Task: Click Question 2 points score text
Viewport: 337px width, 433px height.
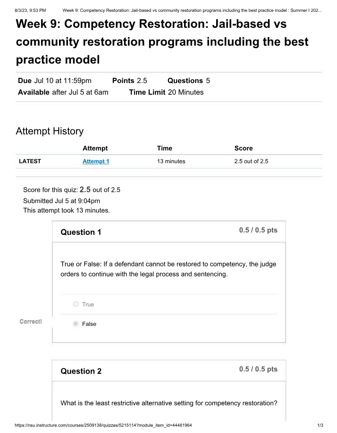Action: pos(258,369)
